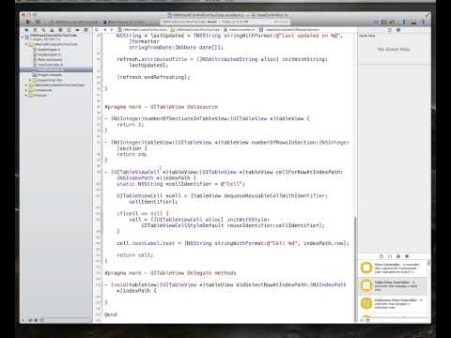Show the Debug navigator
The width and height of the screenshot is (451, 338).
pyautogui.click(x=69, y=30)
